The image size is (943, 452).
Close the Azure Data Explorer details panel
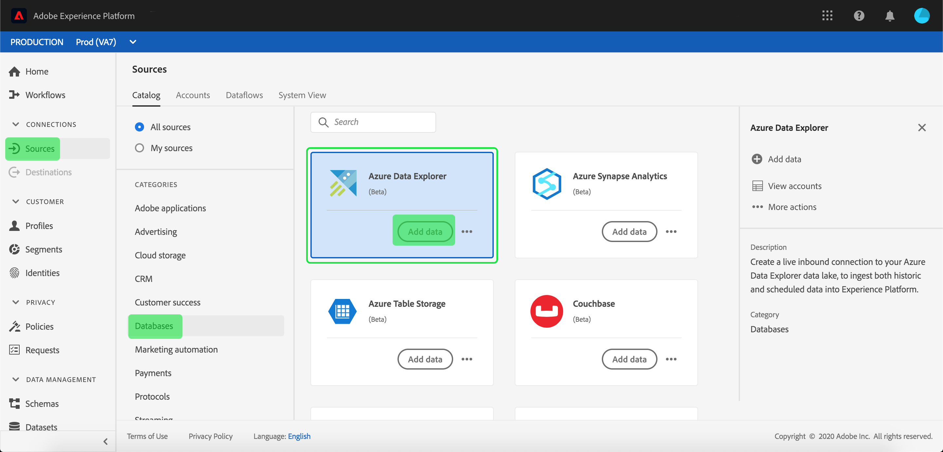tap(921, 128)
